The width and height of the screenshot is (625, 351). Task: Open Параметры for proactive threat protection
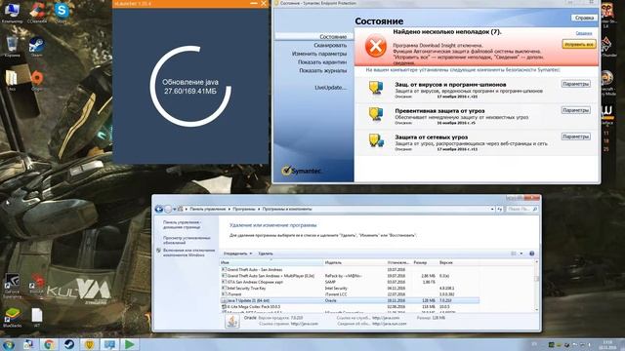(575, 110)
